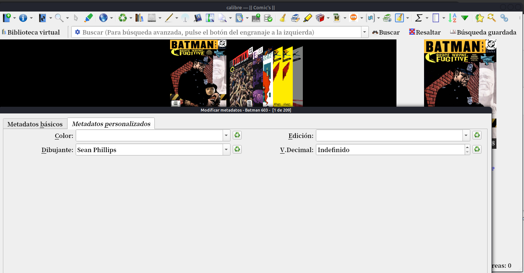
Task: Reset the Dibujante field with its recycle icon
Action: coord(237,150)
